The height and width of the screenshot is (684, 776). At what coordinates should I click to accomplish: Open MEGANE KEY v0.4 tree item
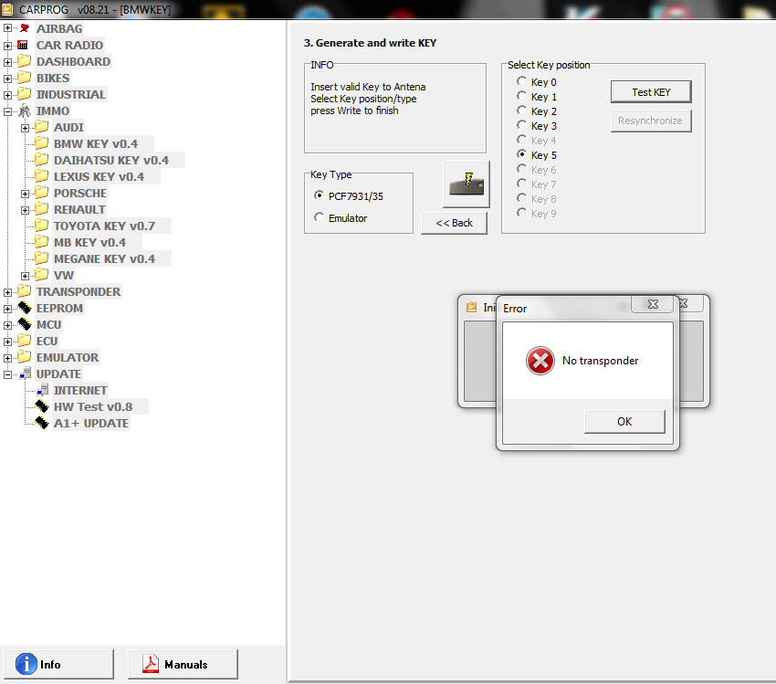104,258
